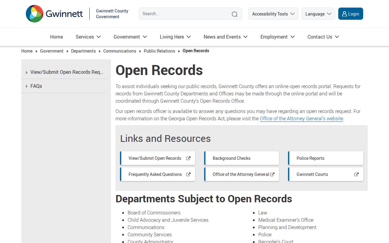The image size is (389, 243).
Task: Click Gwinnett County Government header text
Action: (x=112, y=14)
